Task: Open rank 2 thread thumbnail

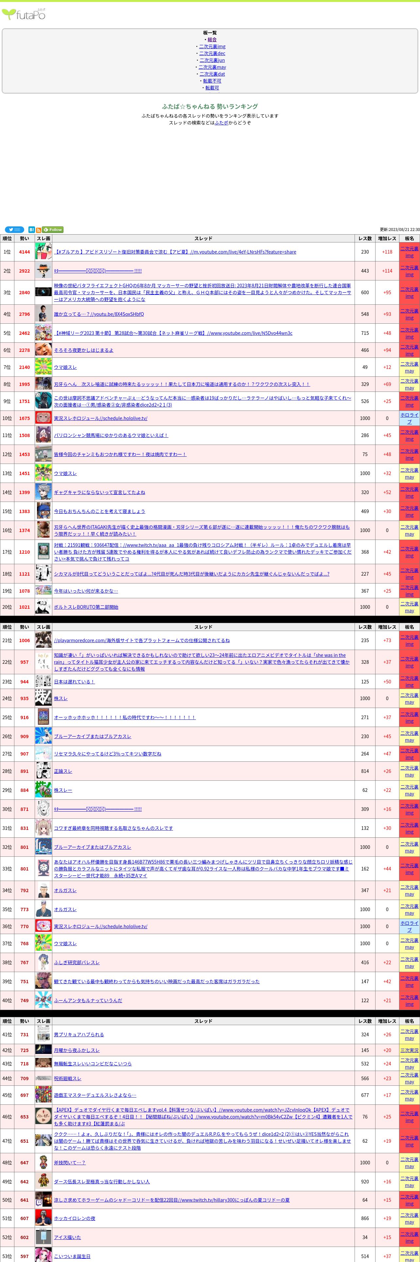Action: point(44,270)
